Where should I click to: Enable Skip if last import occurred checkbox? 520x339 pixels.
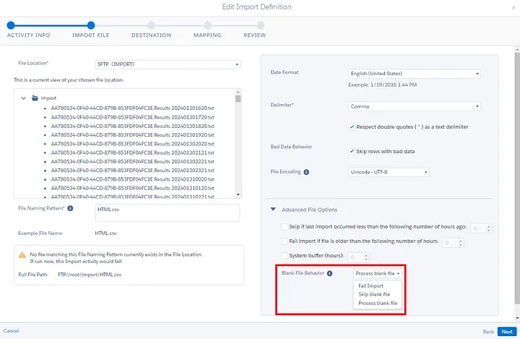[x=285, y=227]
